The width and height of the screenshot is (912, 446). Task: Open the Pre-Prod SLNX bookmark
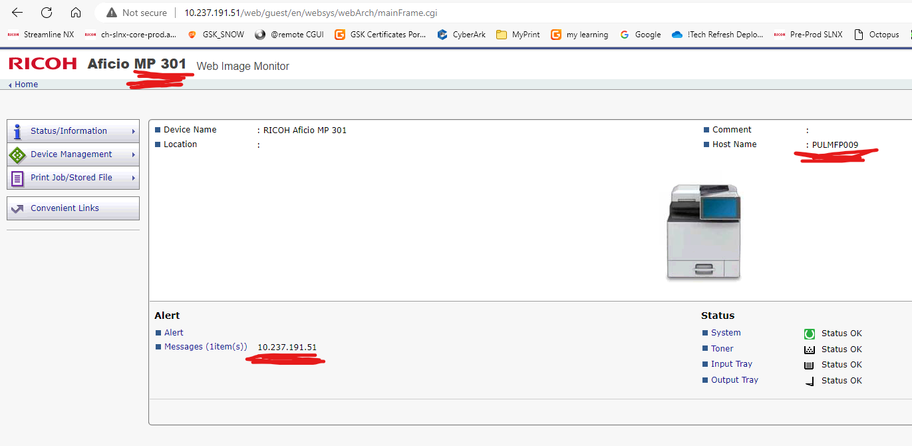click(808, 35)
